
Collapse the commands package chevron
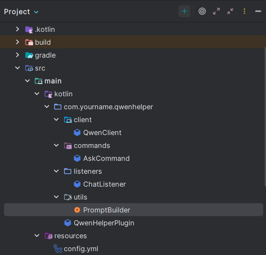click(56, 145)
